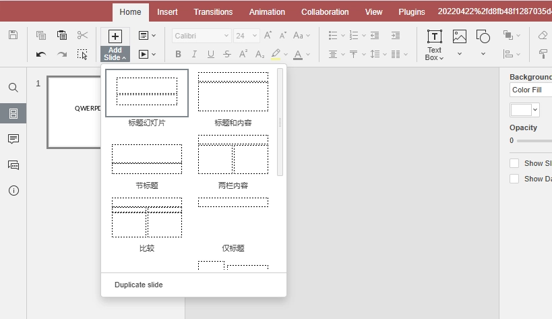
Task: Toggle italic formatting
Action: pos(194,54)
